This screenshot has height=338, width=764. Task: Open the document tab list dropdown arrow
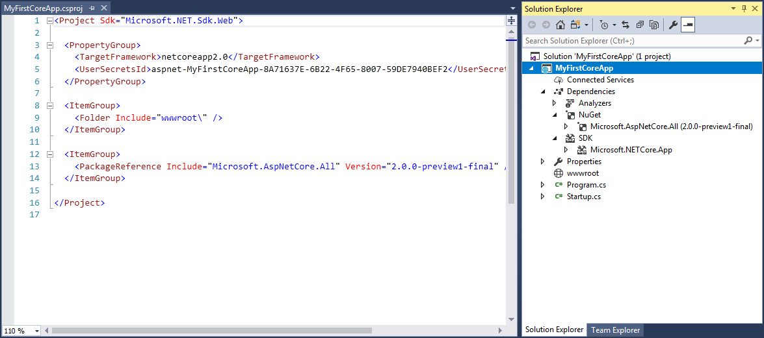click(512, 8)
